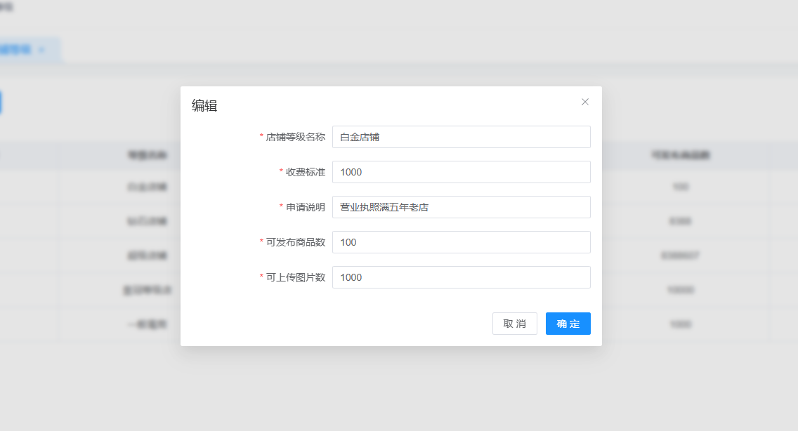Click the blurred right table column header
This screenshot has height=431, width=798.
click(x=680, y=155)
